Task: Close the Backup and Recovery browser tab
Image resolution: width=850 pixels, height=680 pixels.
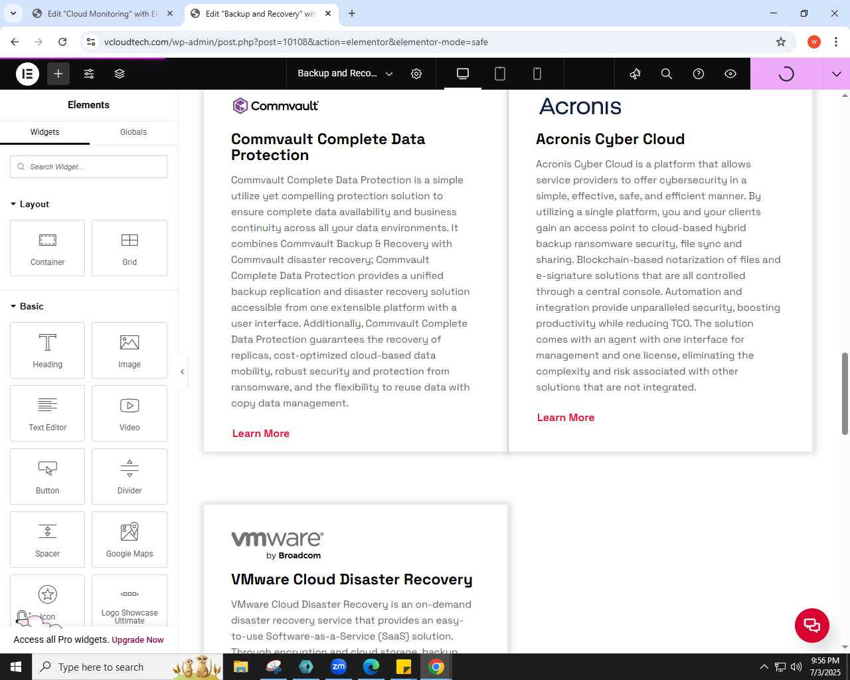Action: click(328, 13)
